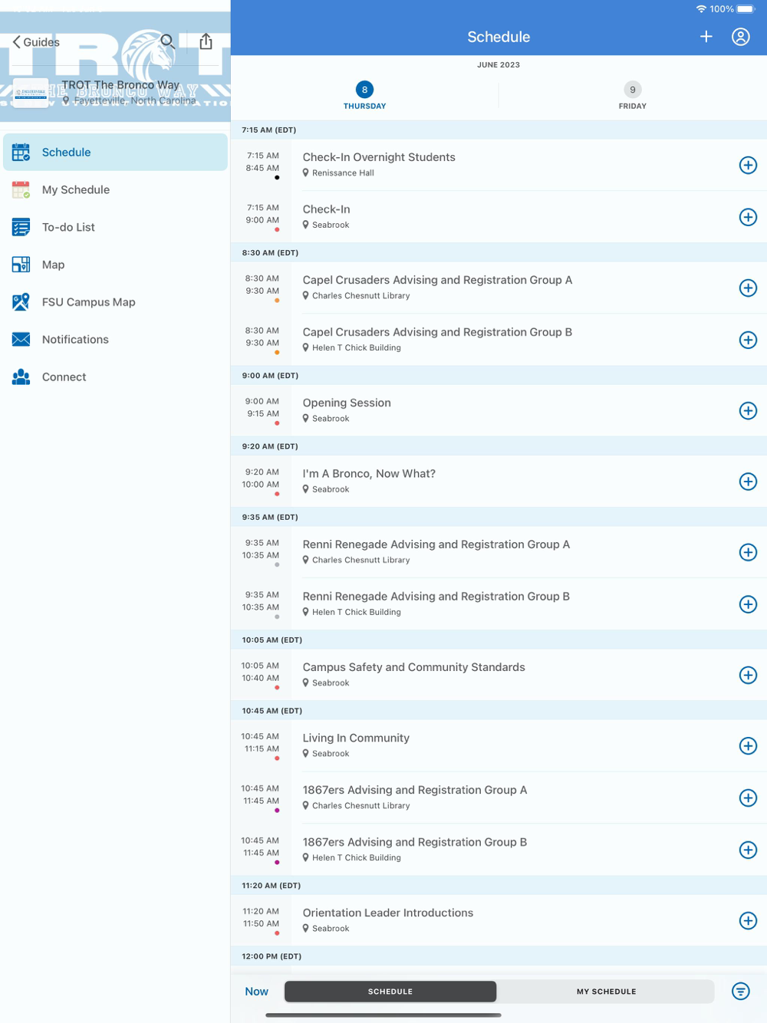This screenshot has height=1023, width=767.
Task: Click Renissance Hall location text
Action: point(343,173)
